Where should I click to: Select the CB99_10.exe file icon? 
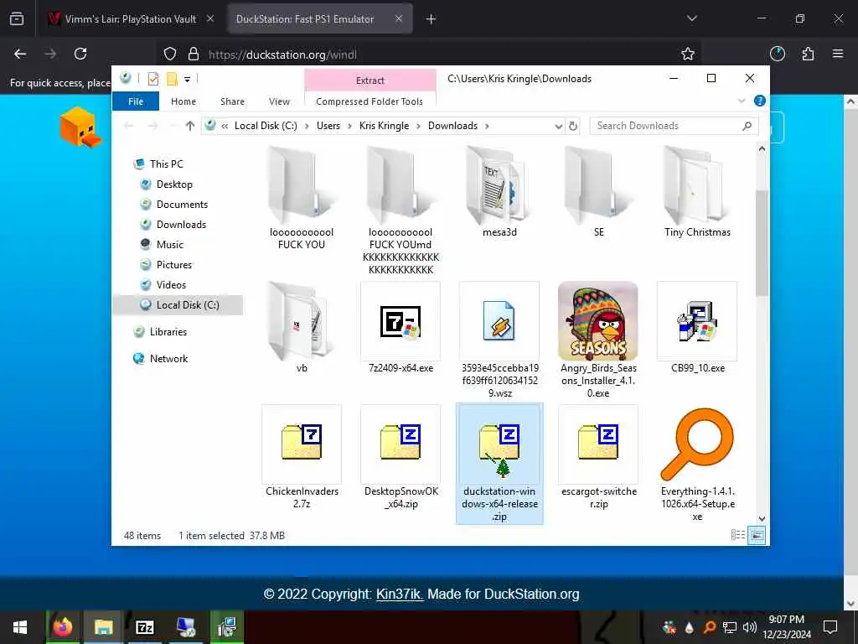click(697, 321)
